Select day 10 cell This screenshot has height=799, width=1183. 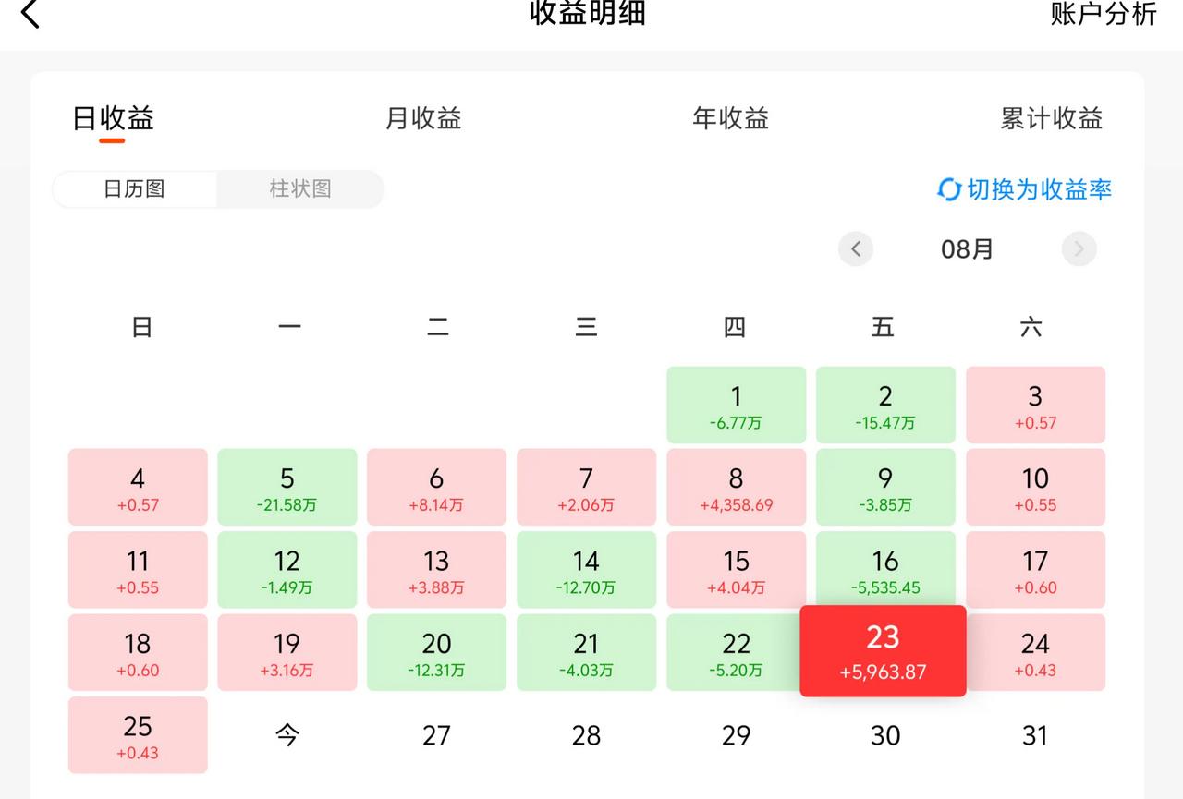[1035, 487]
